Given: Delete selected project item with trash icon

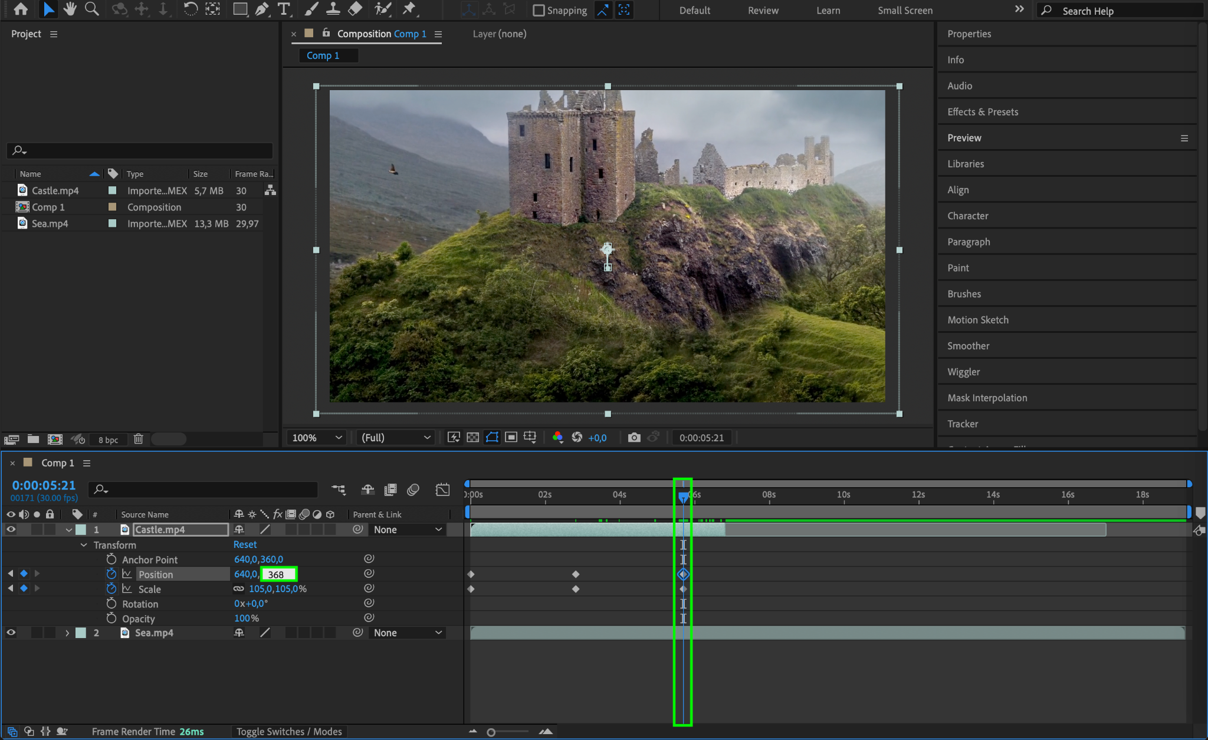Looking at the screenshot, I should 138,439.
